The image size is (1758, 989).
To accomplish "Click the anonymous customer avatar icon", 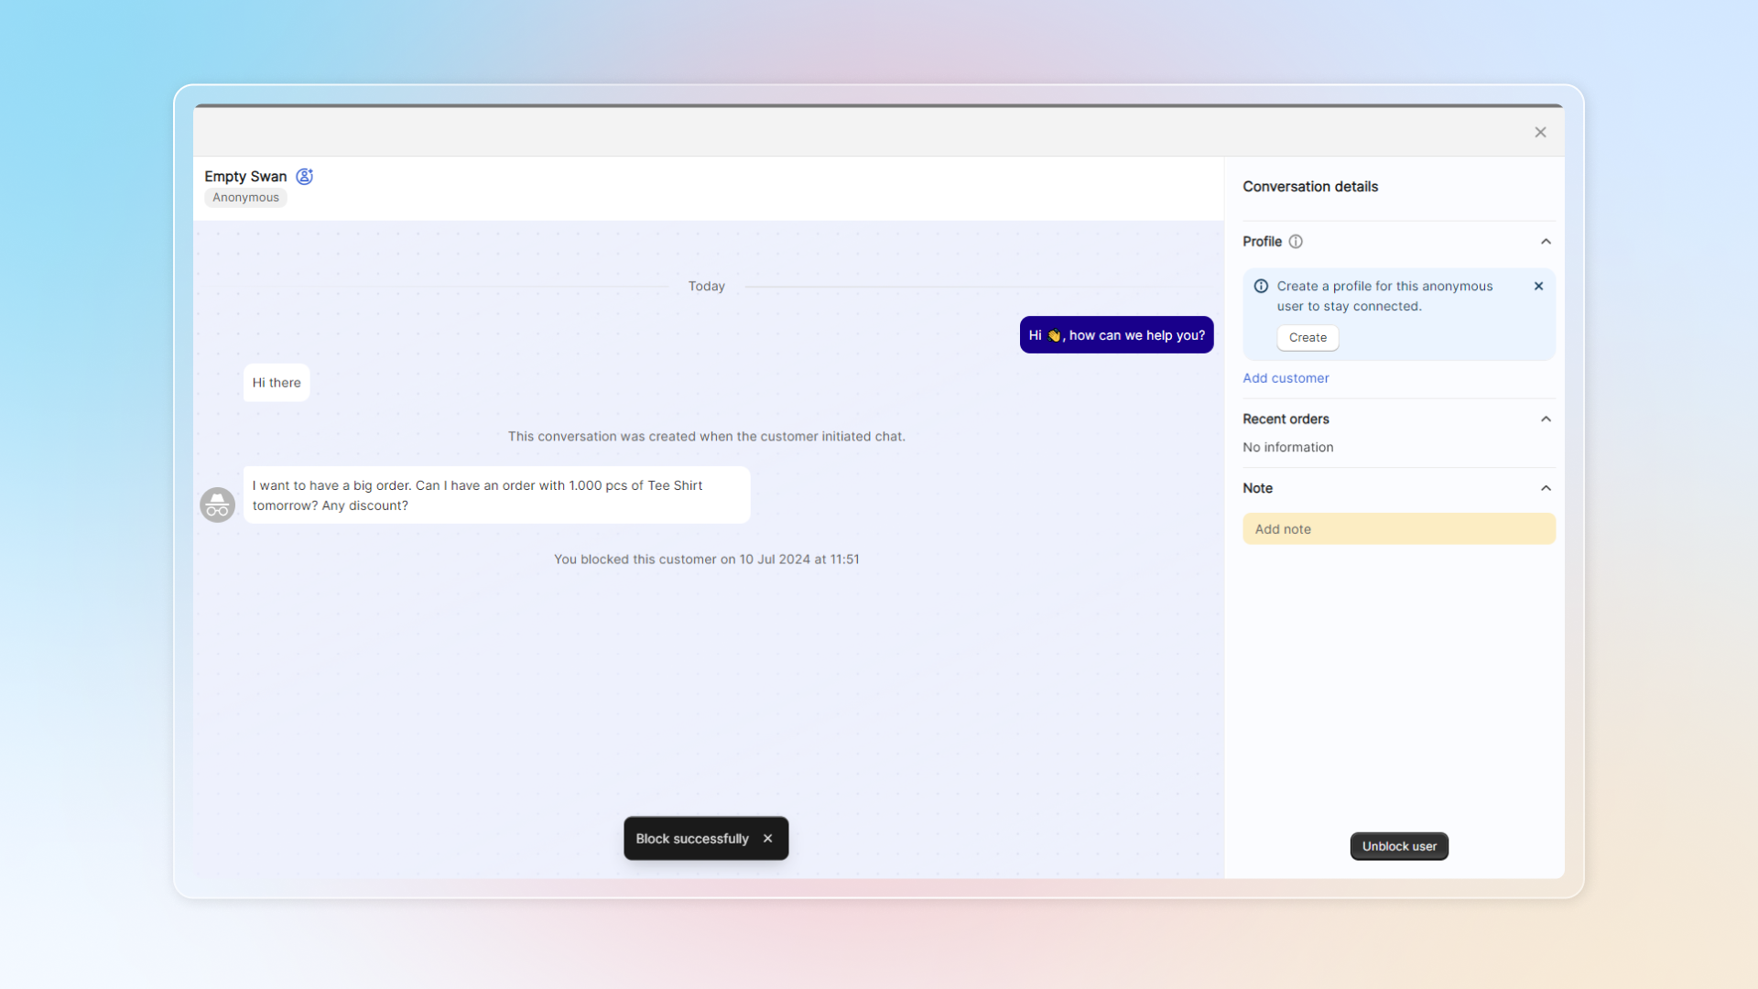I will 218,505.
